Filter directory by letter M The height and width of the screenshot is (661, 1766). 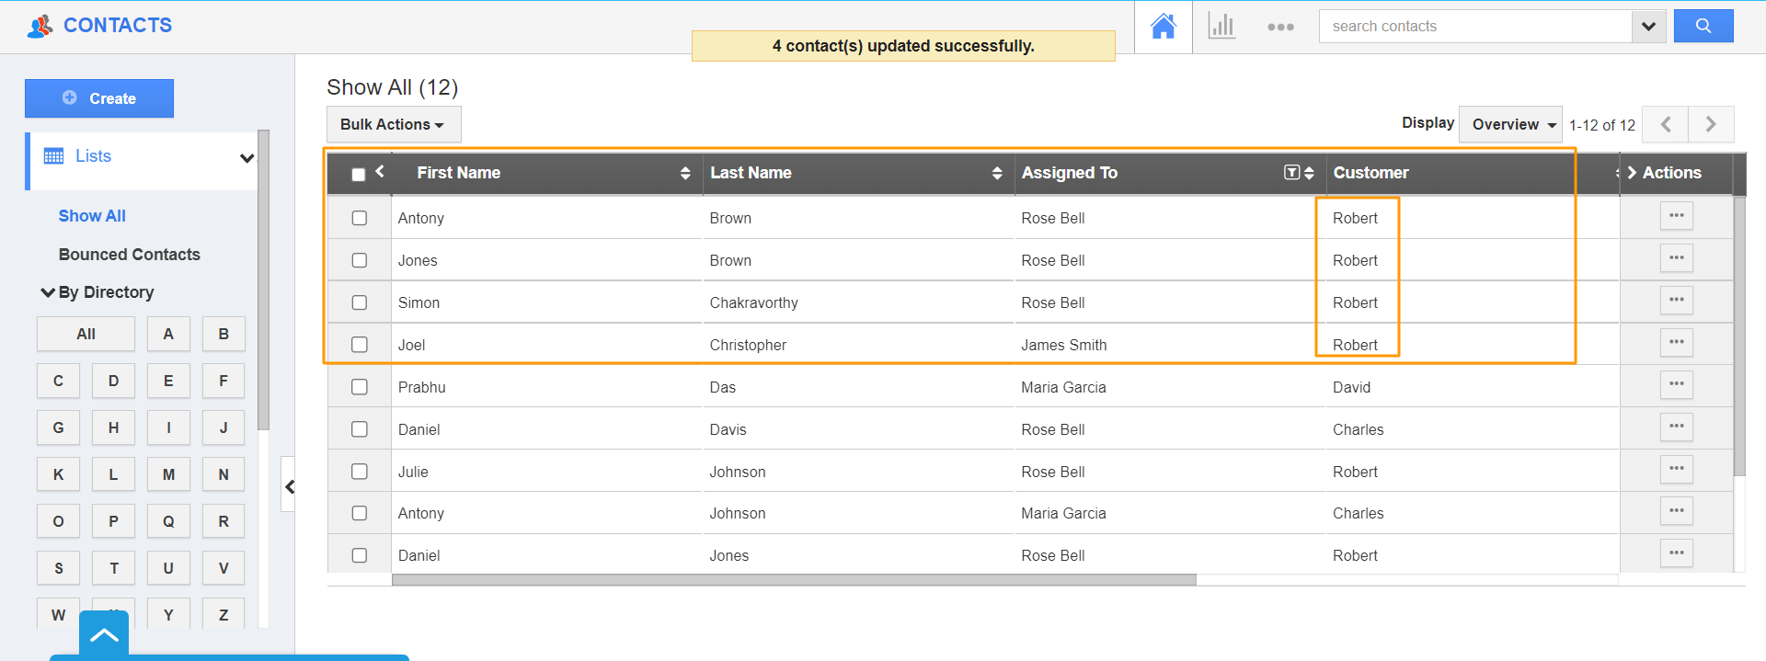[168, 474]
